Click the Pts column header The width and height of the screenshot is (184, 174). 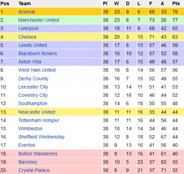[176, 4]
